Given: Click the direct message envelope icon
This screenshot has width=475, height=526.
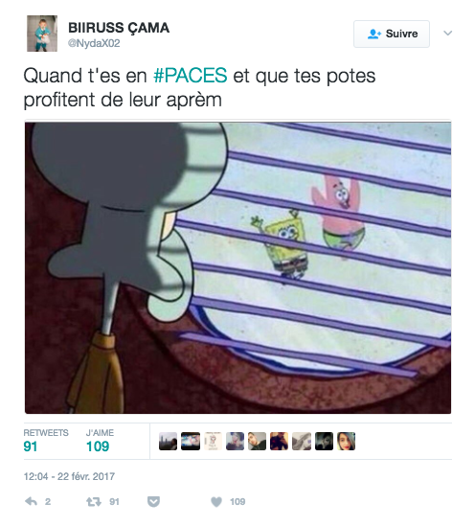Looking at the screenshot, I should tap(153, 501).
